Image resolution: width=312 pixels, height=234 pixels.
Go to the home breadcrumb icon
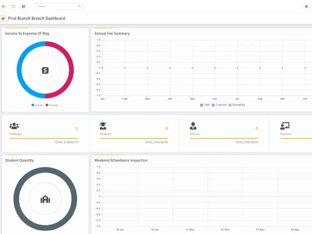pos(3,18)
